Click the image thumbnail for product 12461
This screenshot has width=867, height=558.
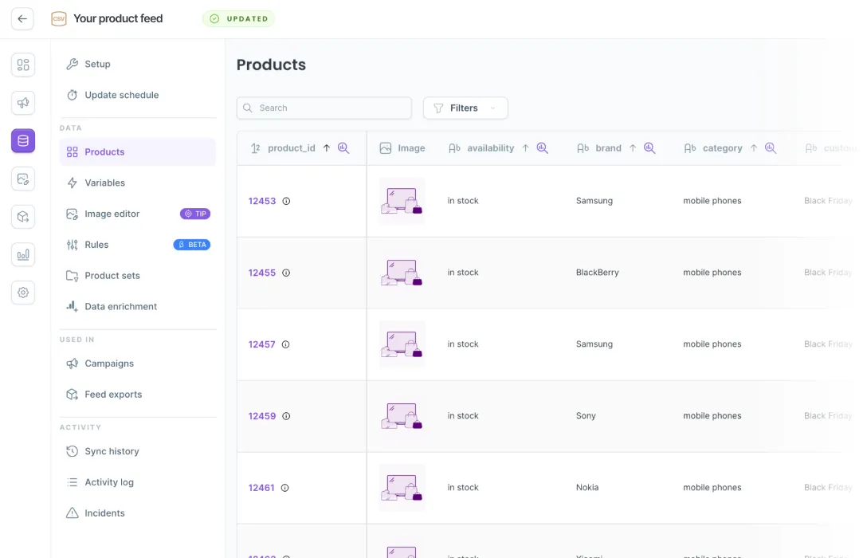[x=402, y=488]
